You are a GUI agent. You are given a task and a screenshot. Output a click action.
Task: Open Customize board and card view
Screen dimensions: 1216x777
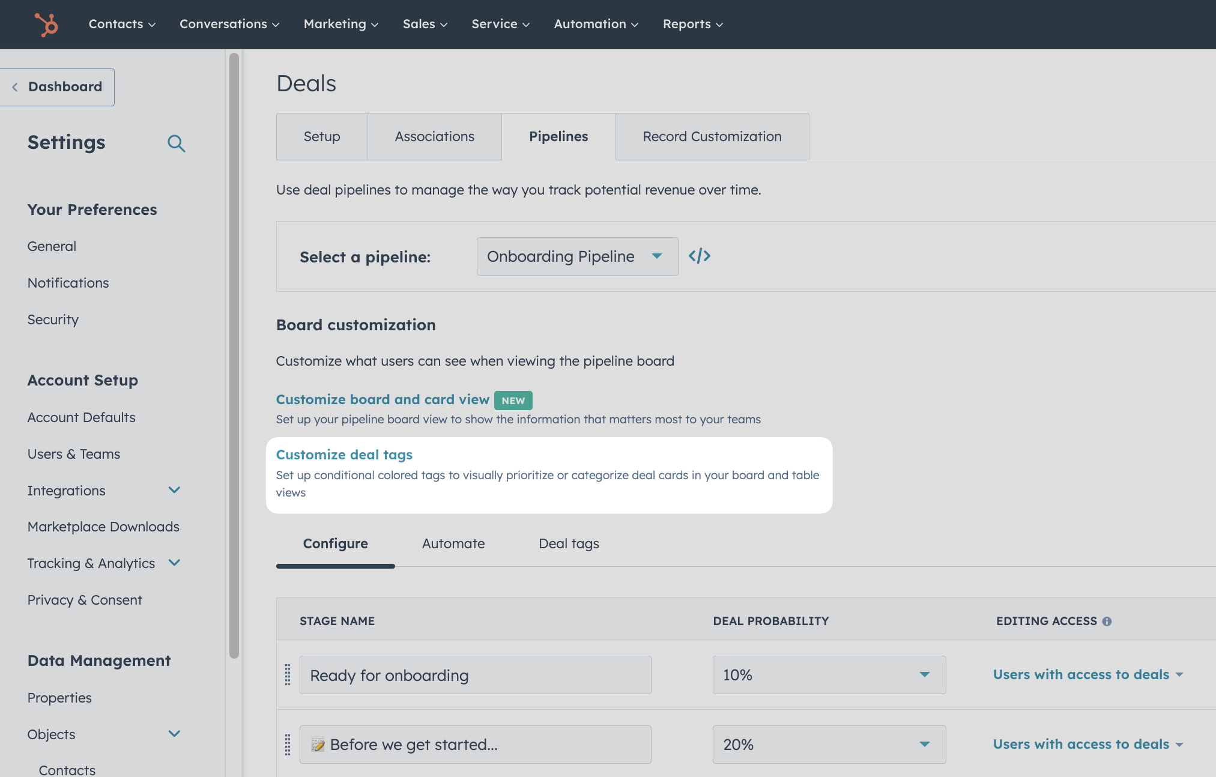coord(383,399)
